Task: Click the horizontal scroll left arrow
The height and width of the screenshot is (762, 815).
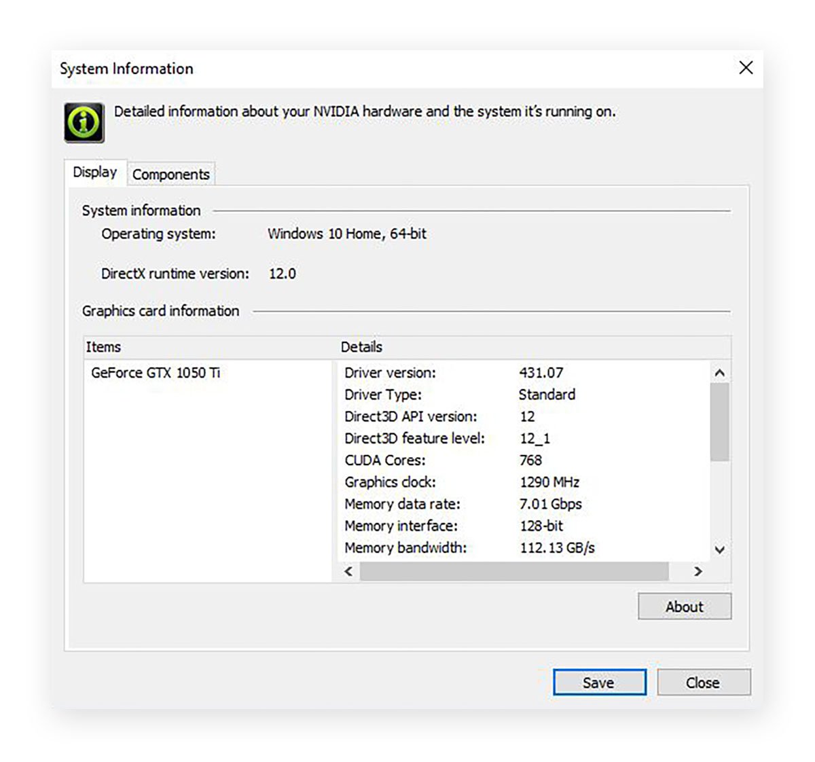Action: (348, 571)
